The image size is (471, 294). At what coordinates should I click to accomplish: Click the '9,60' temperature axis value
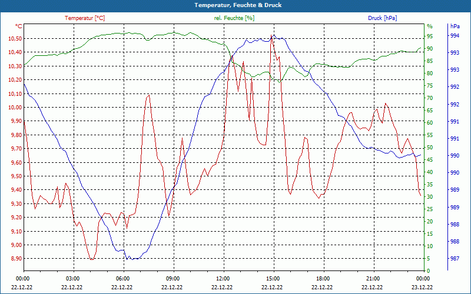[x=16, y=162]
